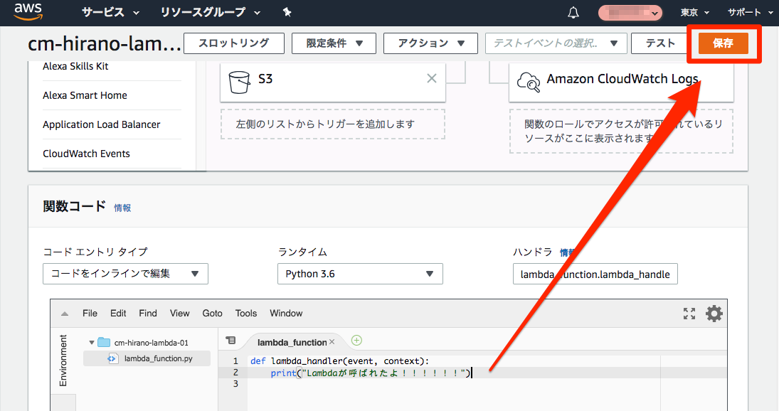779x411 pixels.
Task: Open the Tools menu in editor
Action: pyautogui.click(x=246, y=313)
